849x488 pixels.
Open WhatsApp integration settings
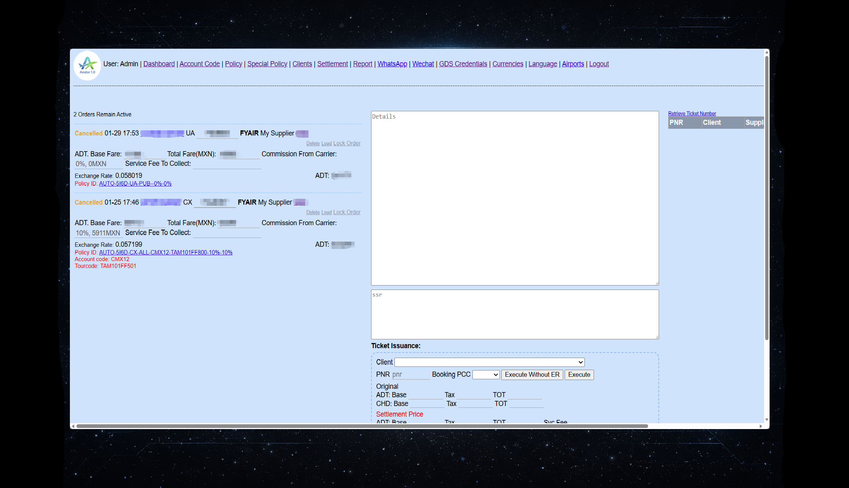pyautogui.click(x=392, y=64)
